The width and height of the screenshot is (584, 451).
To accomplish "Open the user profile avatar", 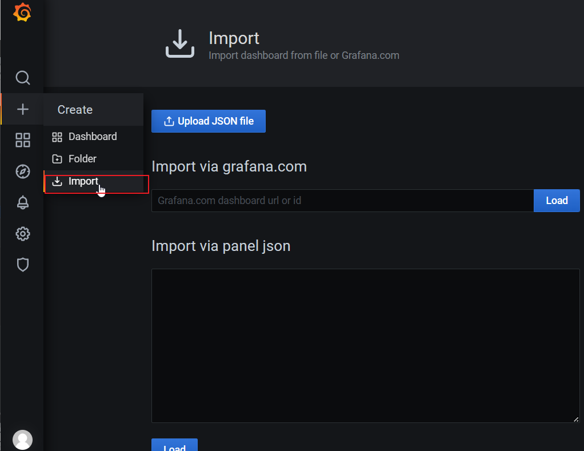I will tap(22, 440).
